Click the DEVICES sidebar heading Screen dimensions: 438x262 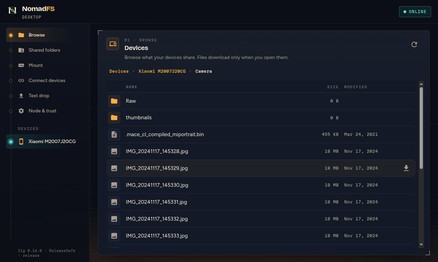pos(28,129)
